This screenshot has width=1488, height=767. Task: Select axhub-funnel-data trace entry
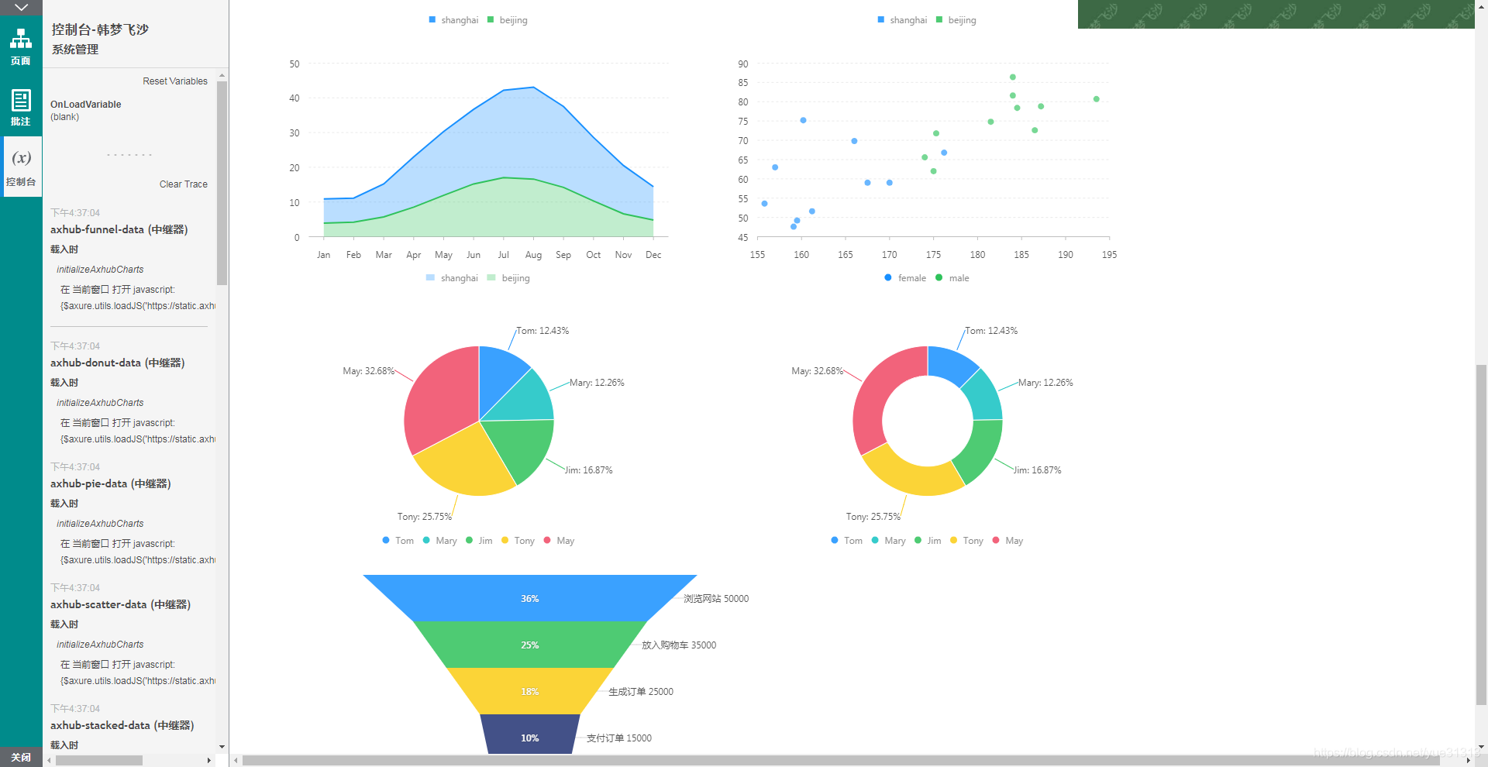tap(119, 229)
